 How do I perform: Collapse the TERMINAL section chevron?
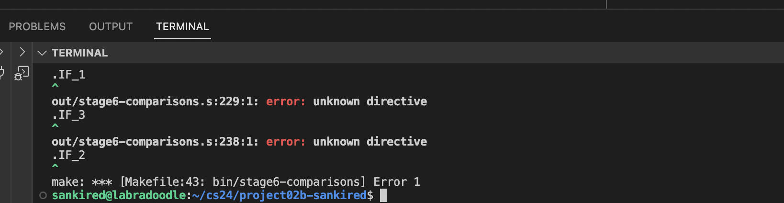[x=42, y=53]
